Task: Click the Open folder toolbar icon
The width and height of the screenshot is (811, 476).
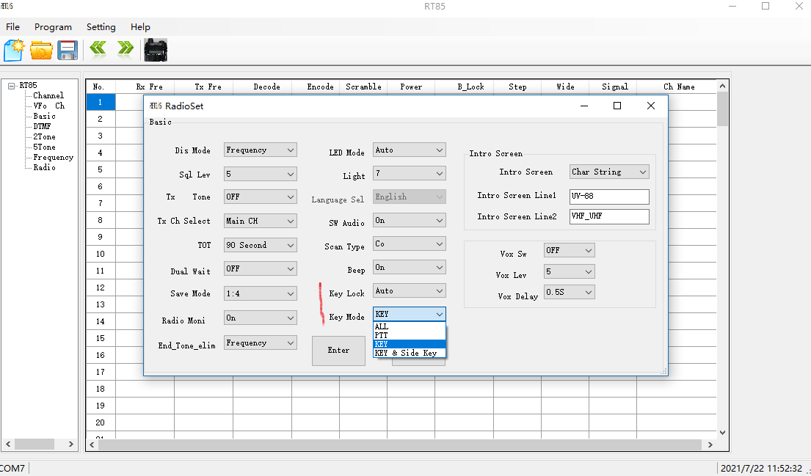Action: pyautogui.click(x=41, y=50)
